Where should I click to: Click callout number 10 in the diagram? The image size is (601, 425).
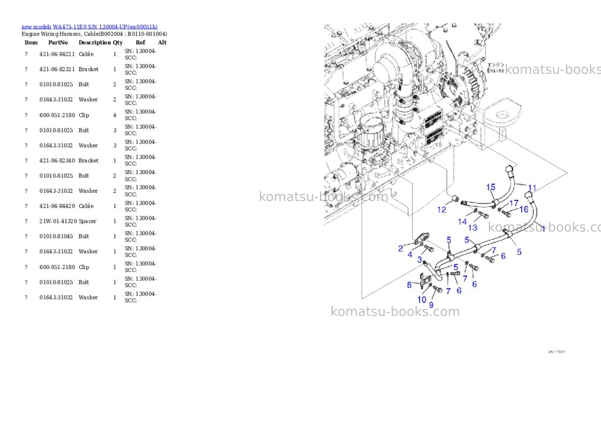coord(421,300)
